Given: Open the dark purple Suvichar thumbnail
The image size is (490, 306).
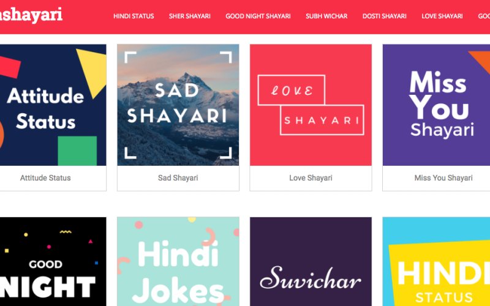Looking at the screenshot, I should (x=311, y=262).
